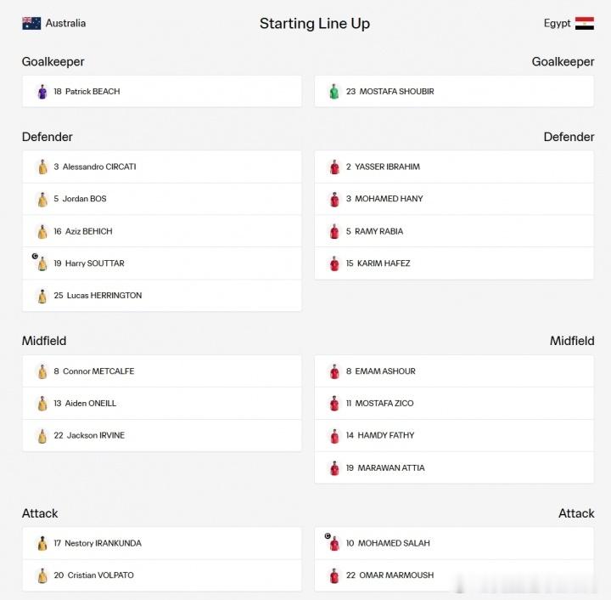This screenshot has width=611, height=600.
Task: Click the jersey icon next to Nestory Irankunda
Action: (42, 543)
